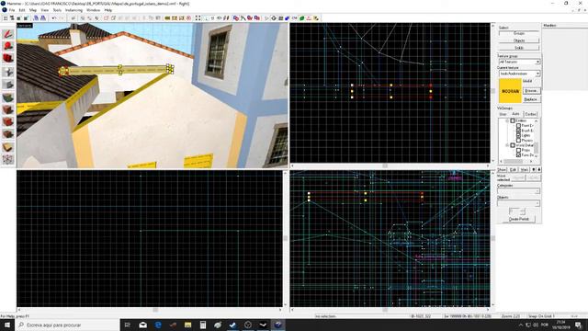Toggle the 3D grid toolbar icon
This screenshot has width=588, height=331.
12,18
